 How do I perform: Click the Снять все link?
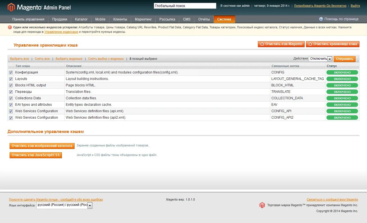tap(42, 59)
